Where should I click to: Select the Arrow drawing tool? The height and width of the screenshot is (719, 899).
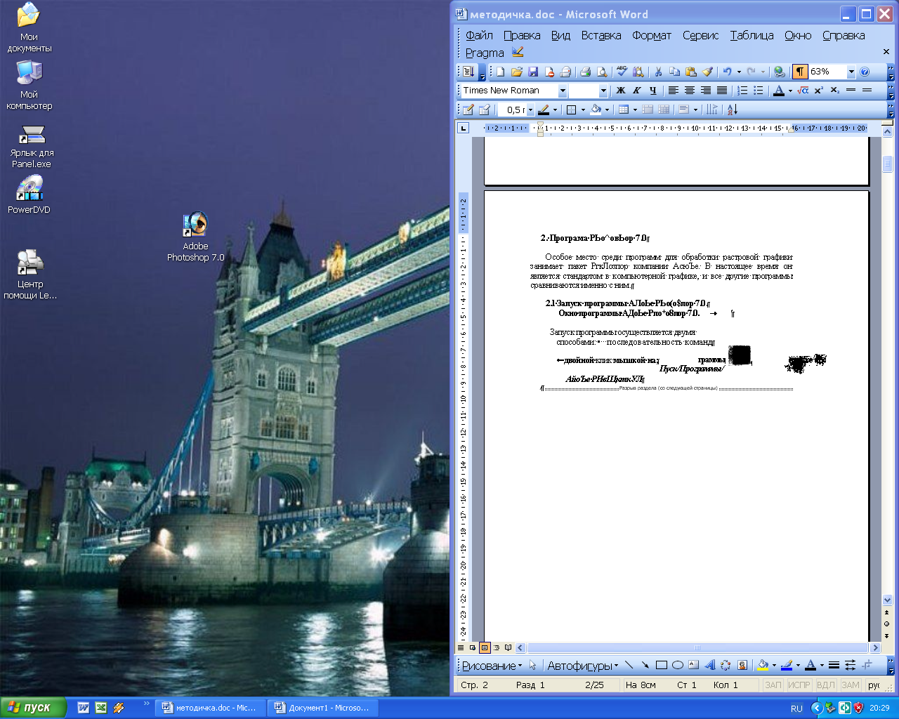point(645,666)
